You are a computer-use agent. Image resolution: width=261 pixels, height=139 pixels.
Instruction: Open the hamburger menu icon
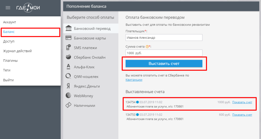click(x=8, y=8)
